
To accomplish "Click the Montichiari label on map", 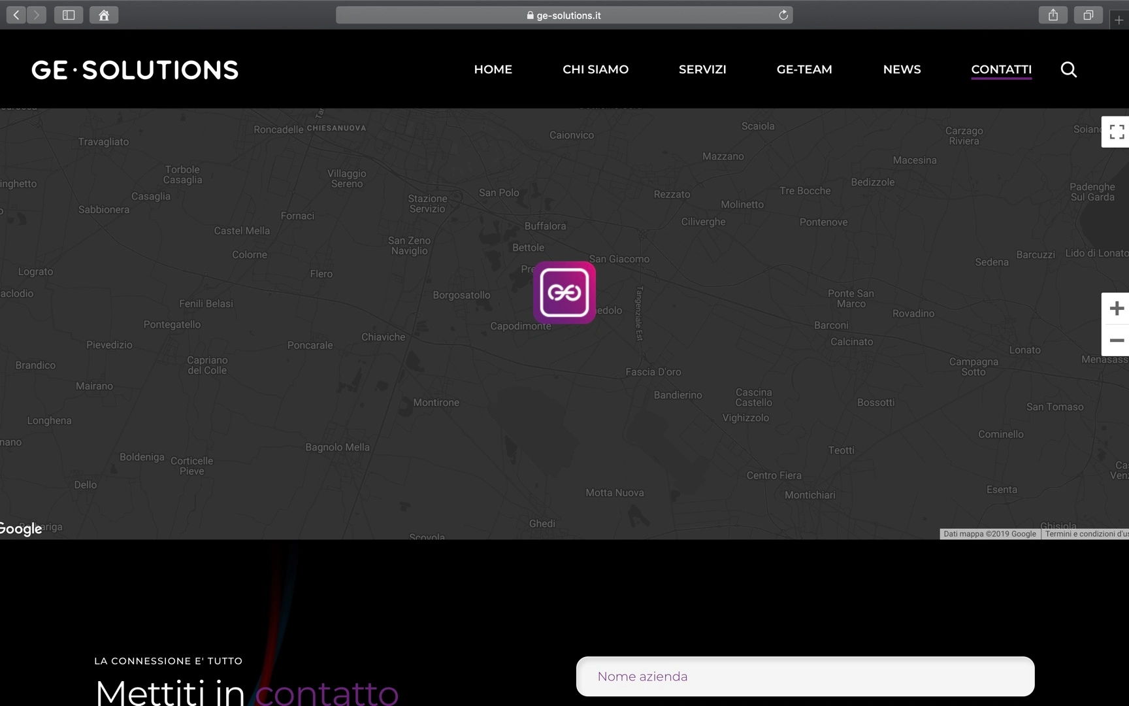I will pyautogui.click(x=810, y=495).
